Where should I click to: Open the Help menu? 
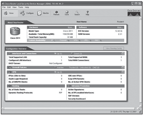pos(27,7)
